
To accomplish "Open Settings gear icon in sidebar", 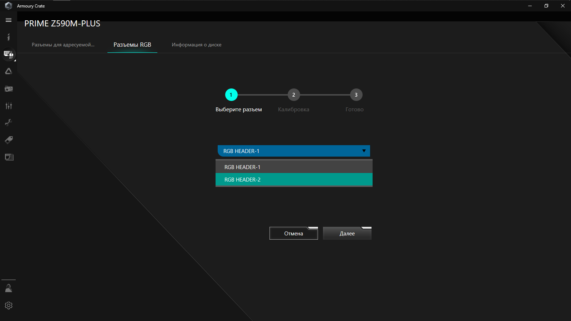I will tap(9, 305).
